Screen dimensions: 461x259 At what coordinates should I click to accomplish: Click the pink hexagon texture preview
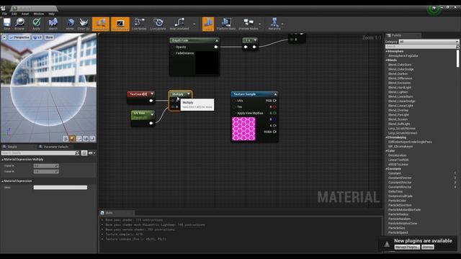click(243, 129)
